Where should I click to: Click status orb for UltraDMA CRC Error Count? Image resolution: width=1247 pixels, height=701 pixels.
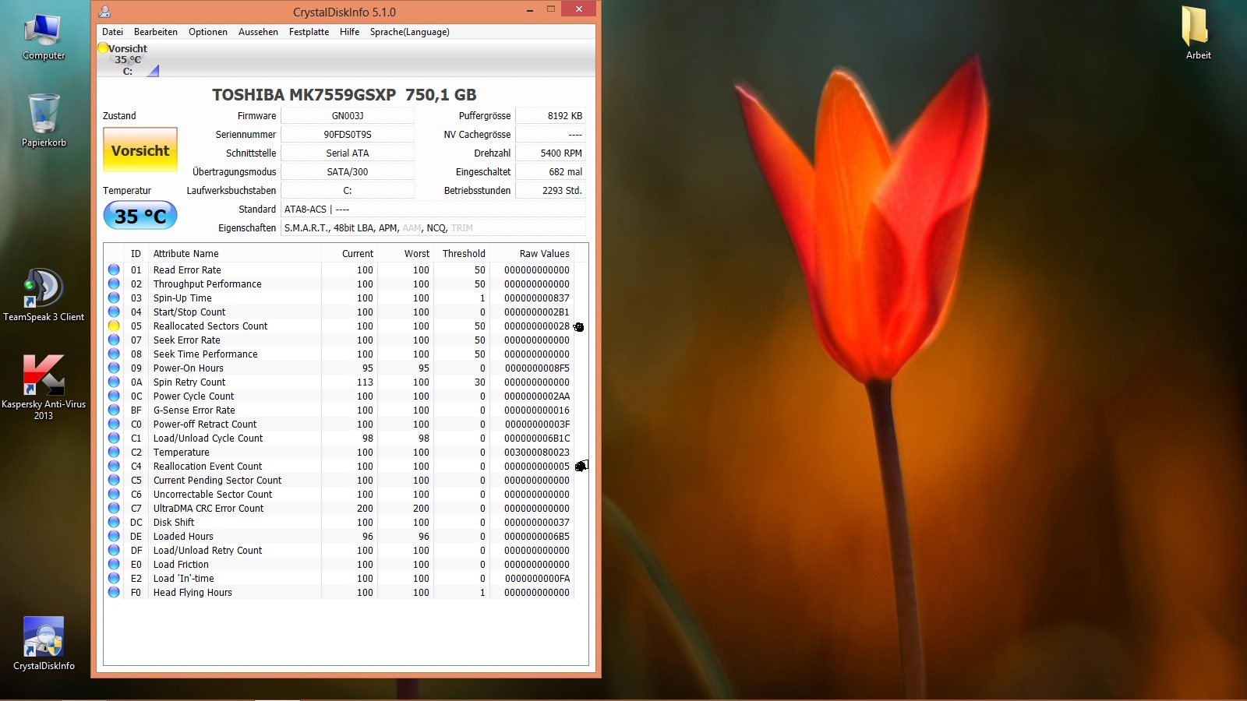(114, 509)
